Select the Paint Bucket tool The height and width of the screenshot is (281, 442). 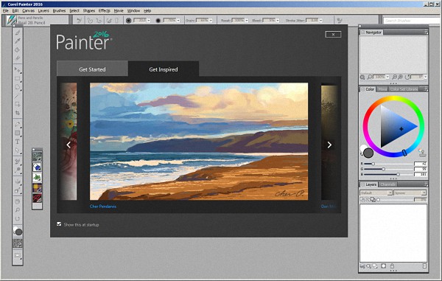(x=18, y=50)
